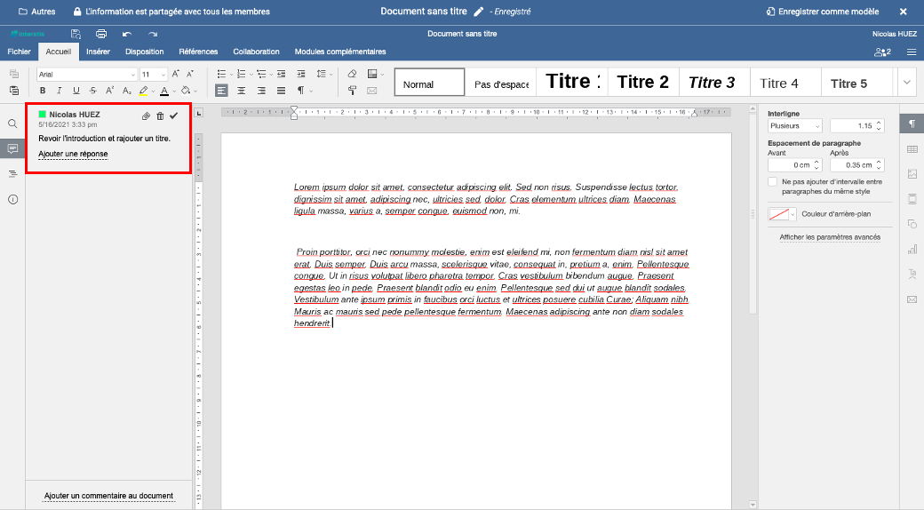Open mail merge settings in the right sidebar
Viewport: 924px width, 510px height.
pyautogui.click(x=912, y=299)
